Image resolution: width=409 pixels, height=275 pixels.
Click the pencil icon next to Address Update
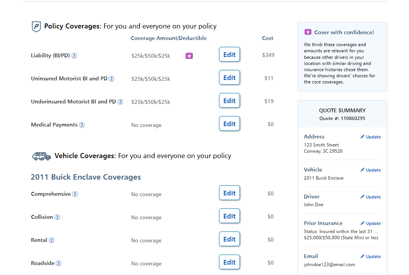[362, 137]
